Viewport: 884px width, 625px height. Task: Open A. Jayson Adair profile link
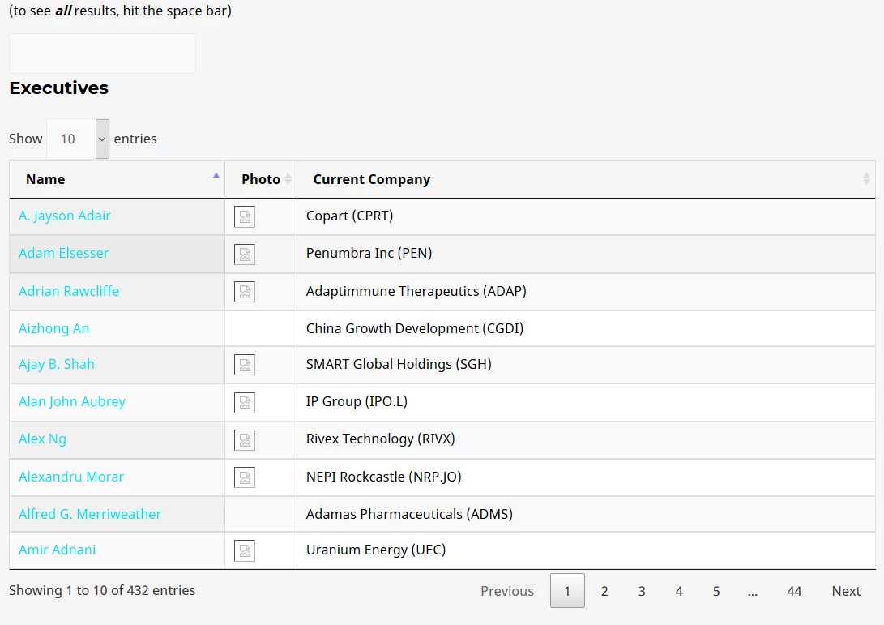65,216
